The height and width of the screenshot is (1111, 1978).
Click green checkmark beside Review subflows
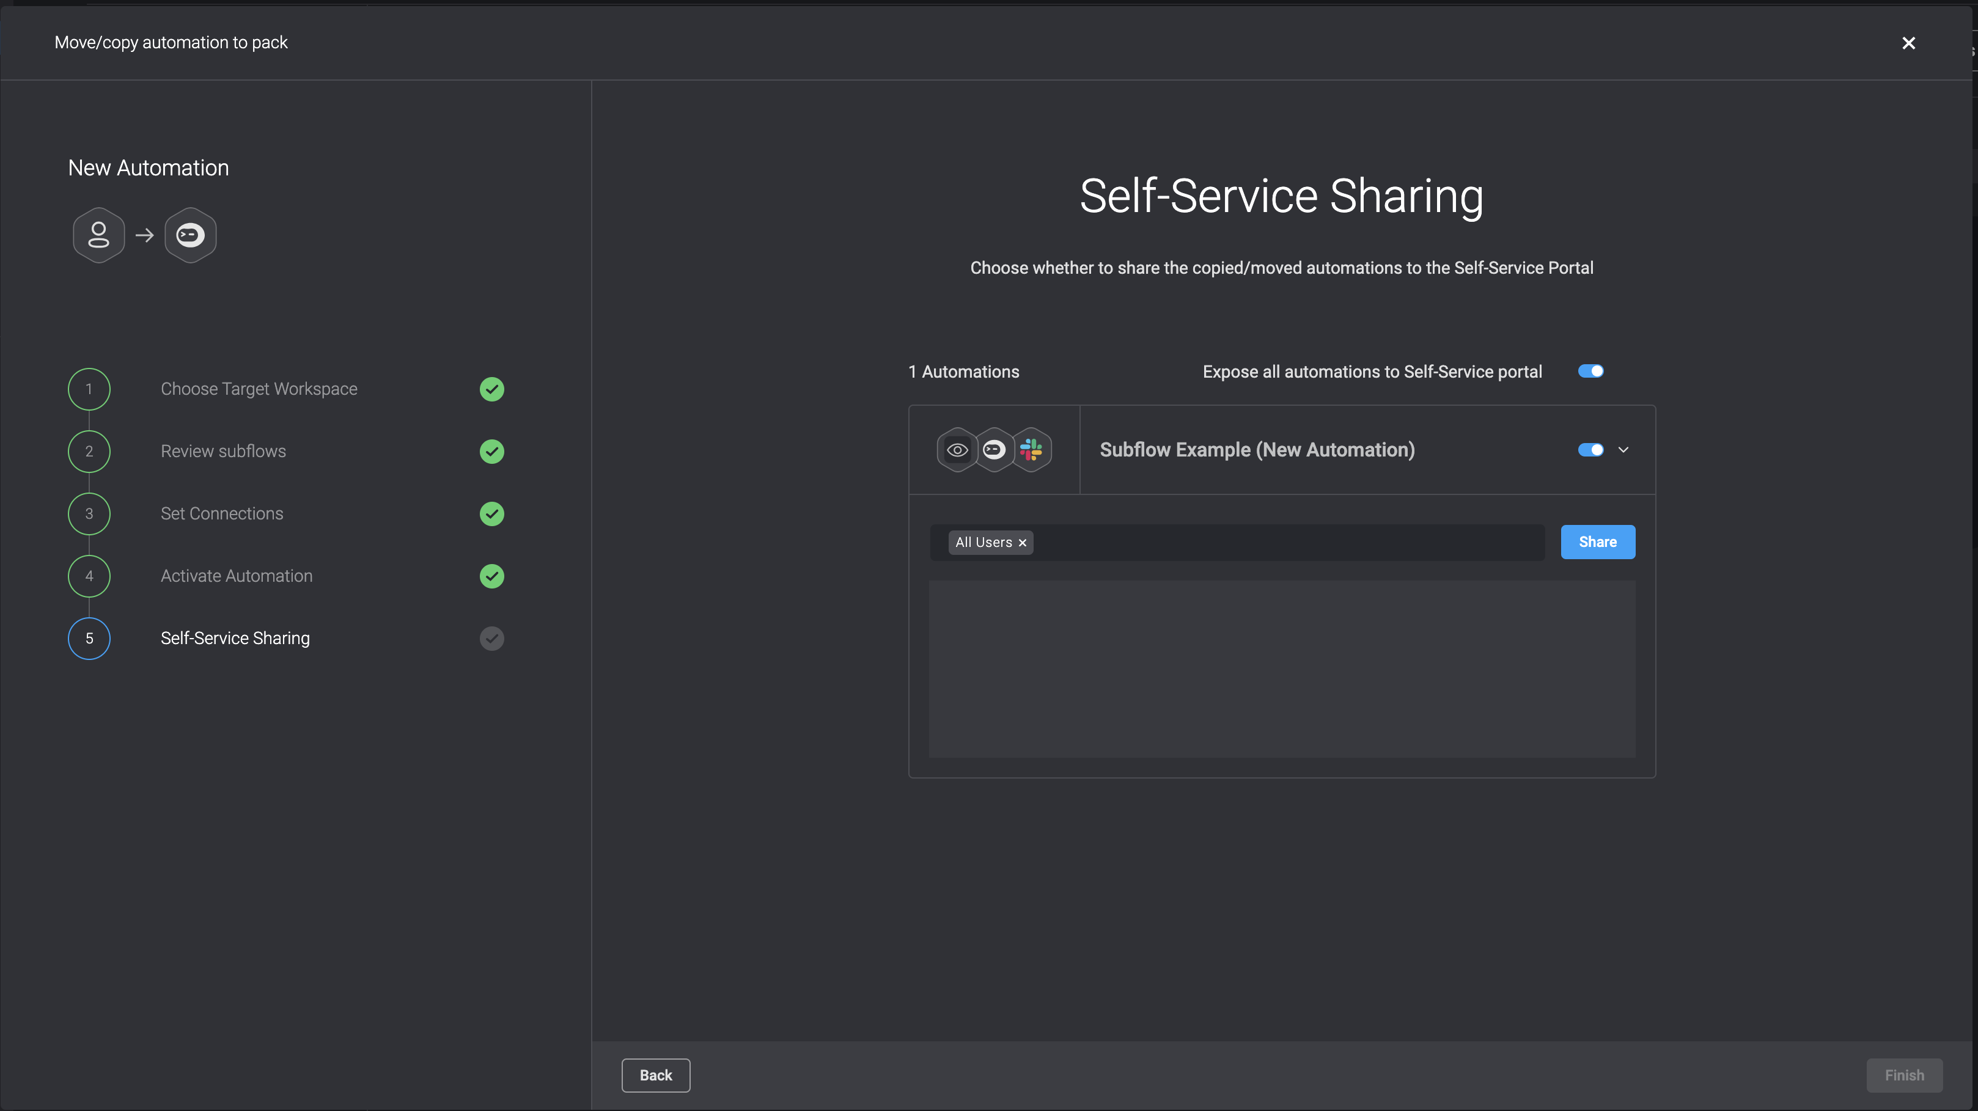coord(491,452)
